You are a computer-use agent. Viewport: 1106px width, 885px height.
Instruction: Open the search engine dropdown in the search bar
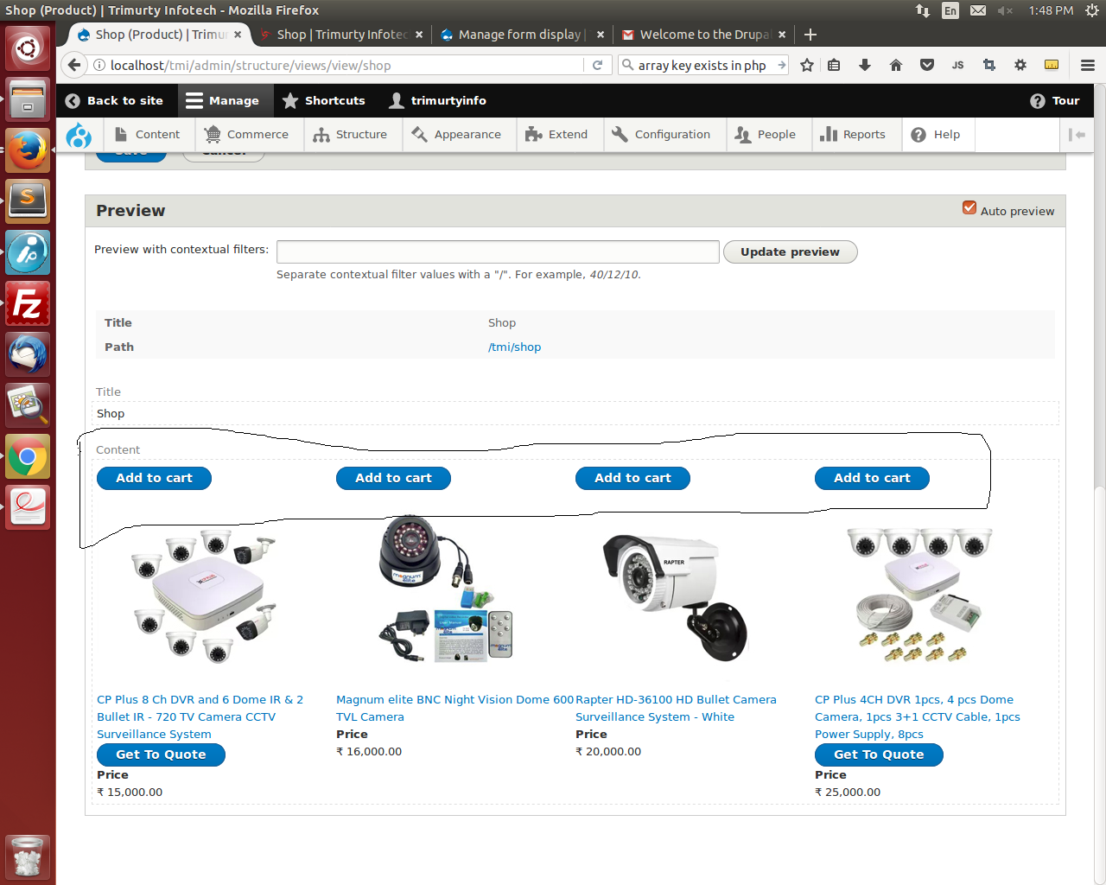point(628,65)
